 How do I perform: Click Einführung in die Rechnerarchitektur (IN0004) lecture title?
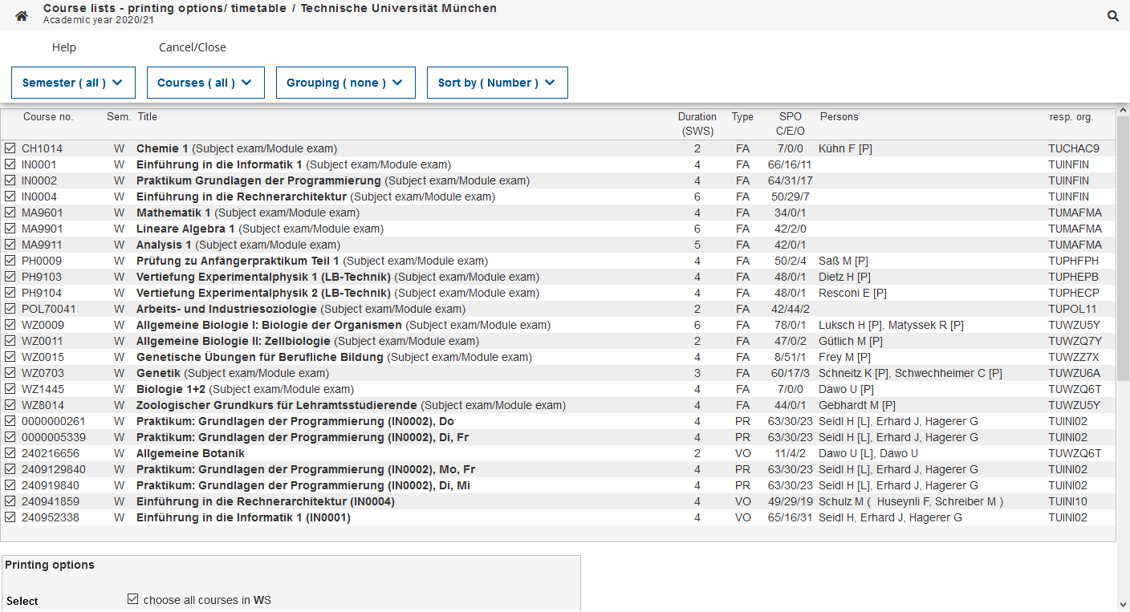[x=265, y=501]
